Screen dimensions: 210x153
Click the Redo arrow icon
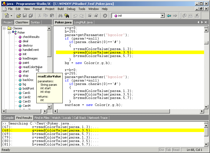(82, 16)
